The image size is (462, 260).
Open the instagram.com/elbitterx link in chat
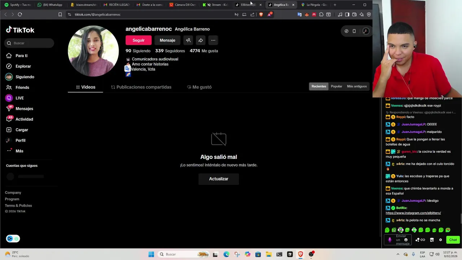(413, 213)
